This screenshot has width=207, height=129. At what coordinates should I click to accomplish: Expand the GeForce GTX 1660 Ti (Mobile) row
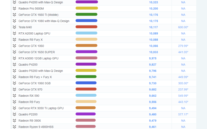pos(14,15)
